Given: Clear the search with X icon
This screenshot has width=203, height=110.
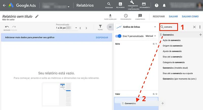Looking at the screenshot, I should click(x=194, y=27).
